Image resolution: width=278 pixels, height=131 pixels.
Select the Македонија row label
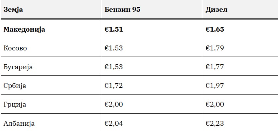pos(24,29)
